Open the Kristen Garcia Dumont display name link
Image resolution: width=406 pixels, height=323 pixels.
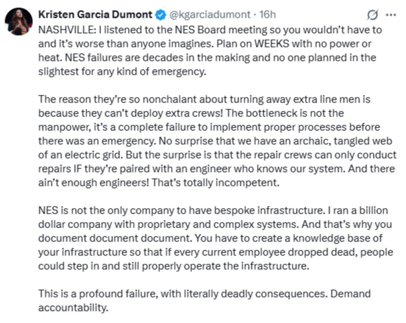click(x=95, y=15)
